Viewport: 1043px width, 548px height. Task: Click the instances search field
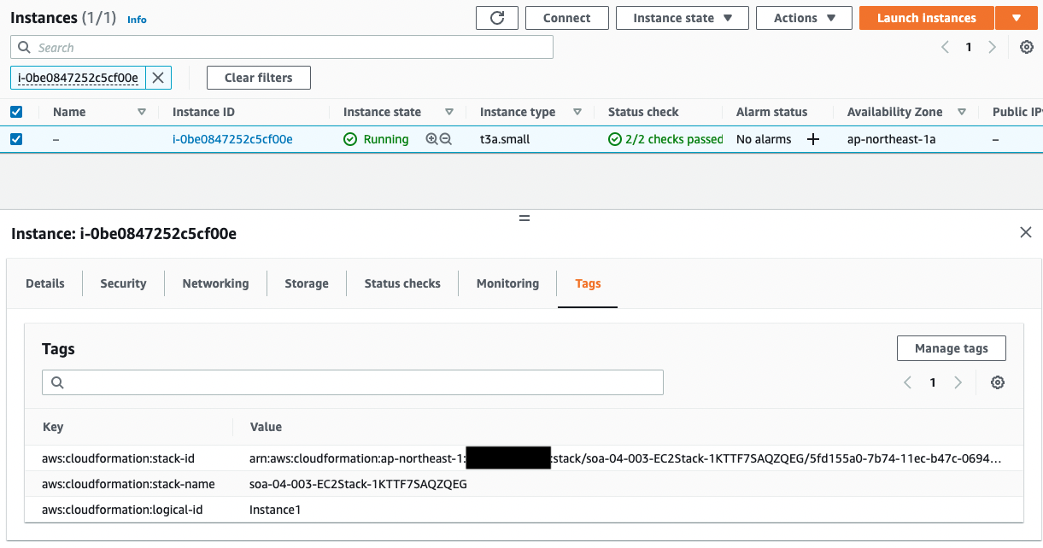(282, 48)
